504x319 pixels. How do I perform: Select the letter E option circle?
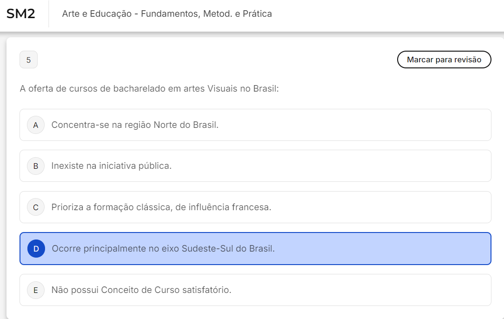tap(36, 290)
